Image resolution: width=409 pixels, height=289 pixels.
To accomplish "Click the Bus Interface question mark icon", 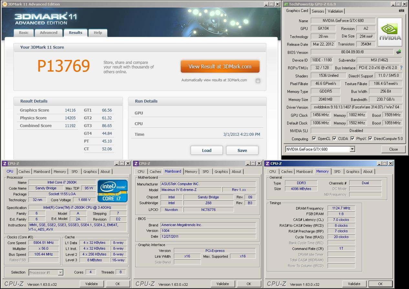I will pos(401,68).
